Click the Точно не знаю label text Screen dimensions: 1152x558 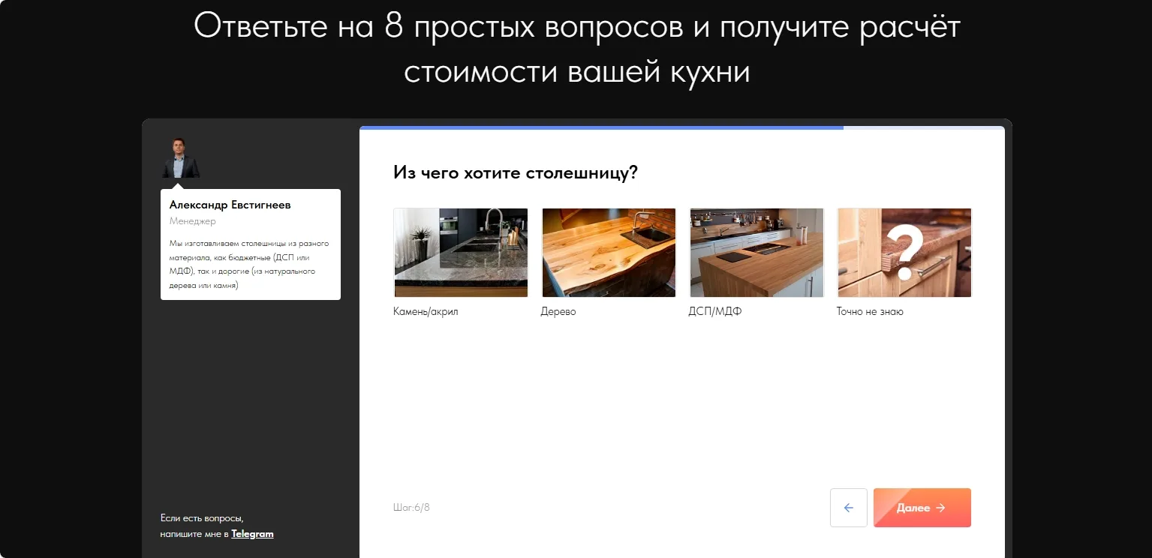coord(870,311)
